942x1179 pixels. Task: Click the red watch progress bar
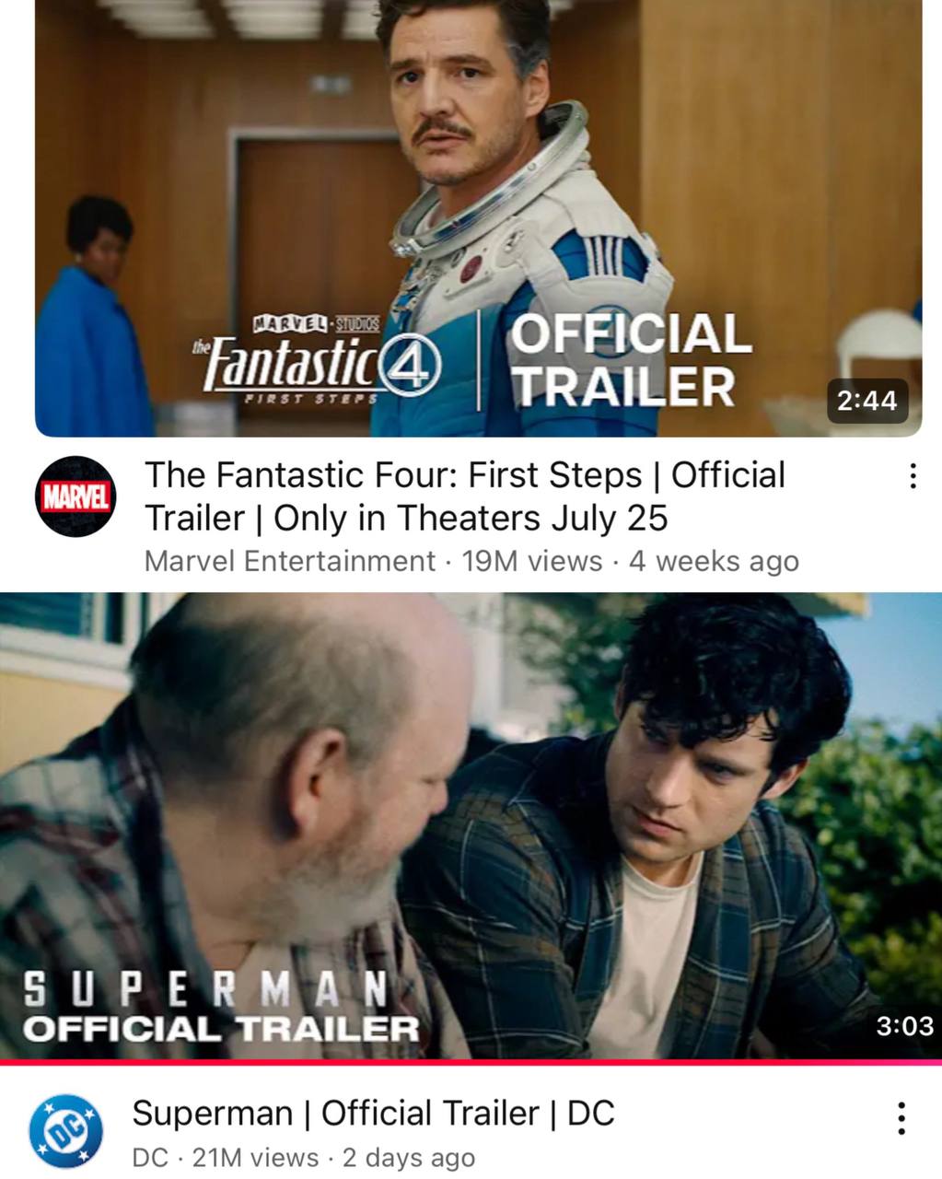pos(471,1063)
